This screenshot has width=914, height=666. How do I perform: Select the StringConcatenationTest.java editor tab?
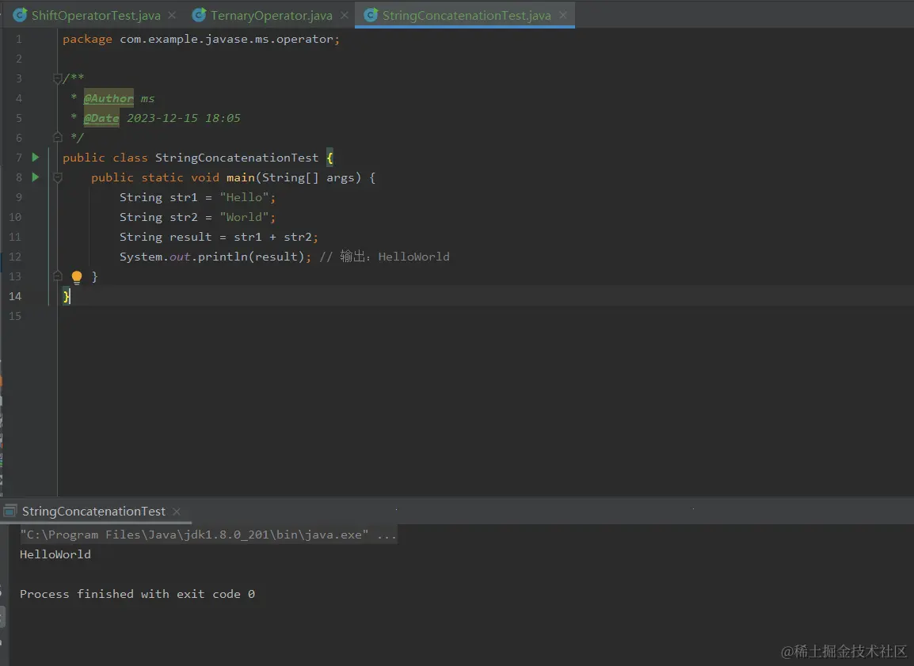[467, 16]
